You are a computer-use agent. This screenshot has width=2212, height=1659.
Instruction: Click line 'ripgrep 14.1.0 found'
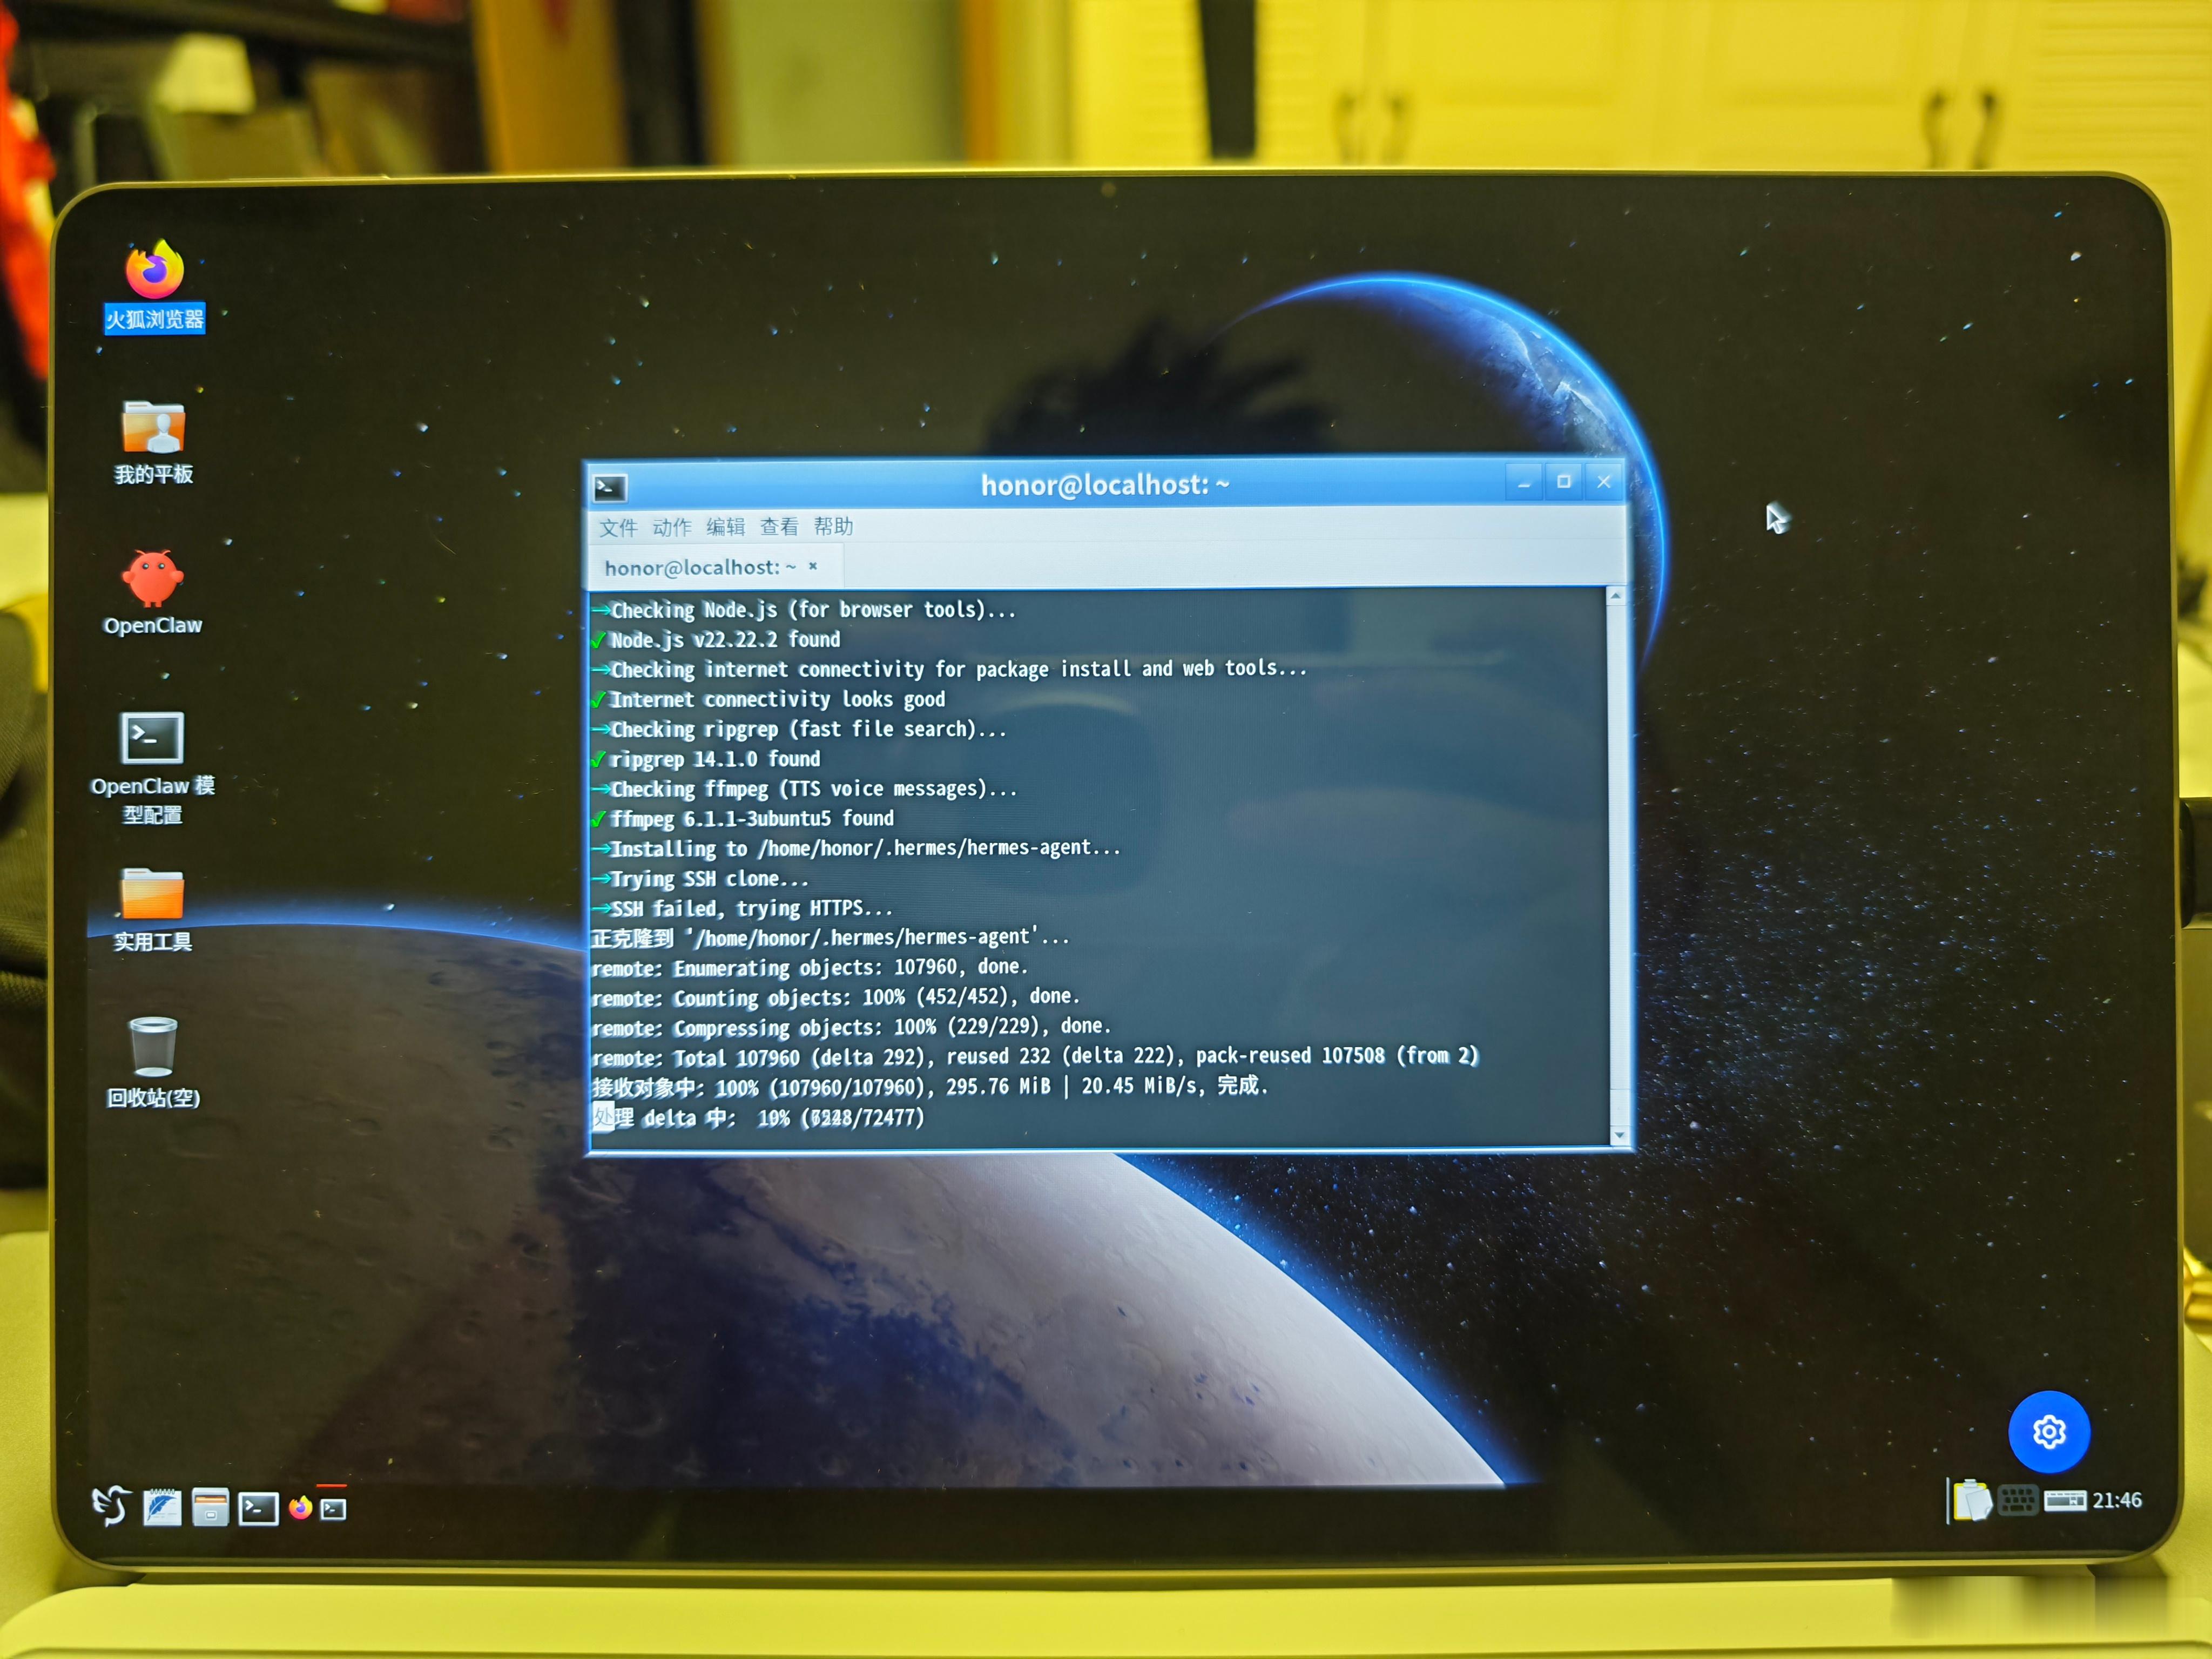coord(715,759)
